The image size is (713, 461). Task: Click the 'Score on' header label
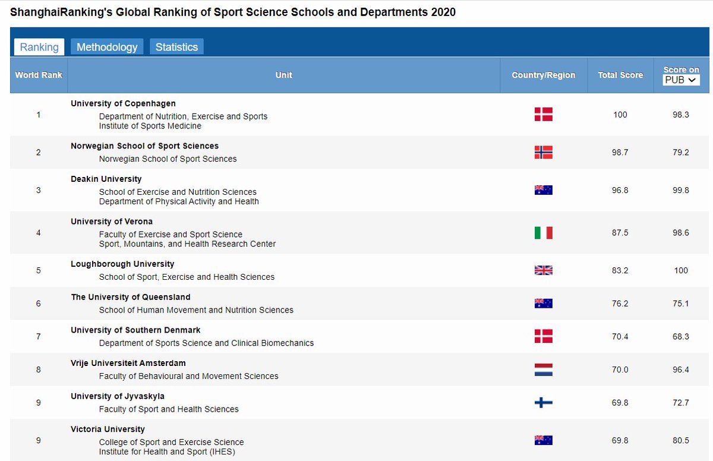(681, 70)
